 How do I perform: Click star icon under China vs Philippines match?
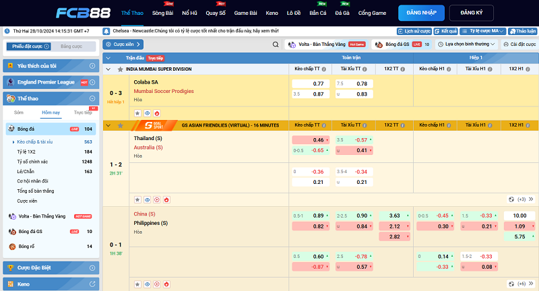point(137,284)
